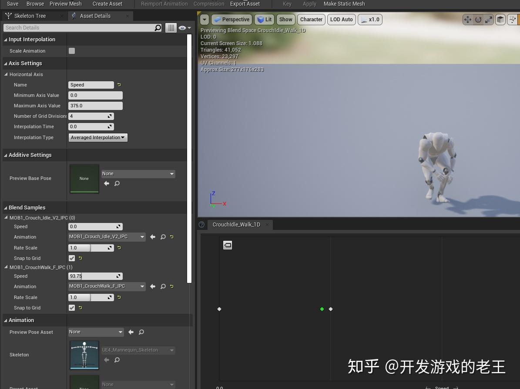Select the scale gizmo in viewport toolbar
520x389 pixels.
tap(488, 20)
